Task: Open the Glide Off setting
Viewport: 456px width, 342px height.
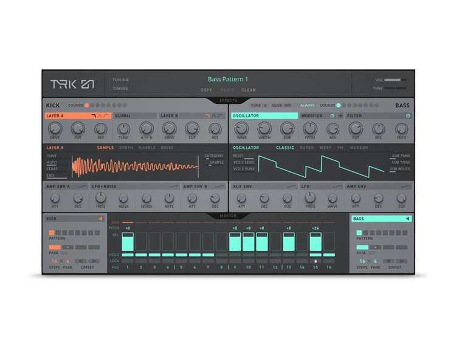Action: point(282,106)
